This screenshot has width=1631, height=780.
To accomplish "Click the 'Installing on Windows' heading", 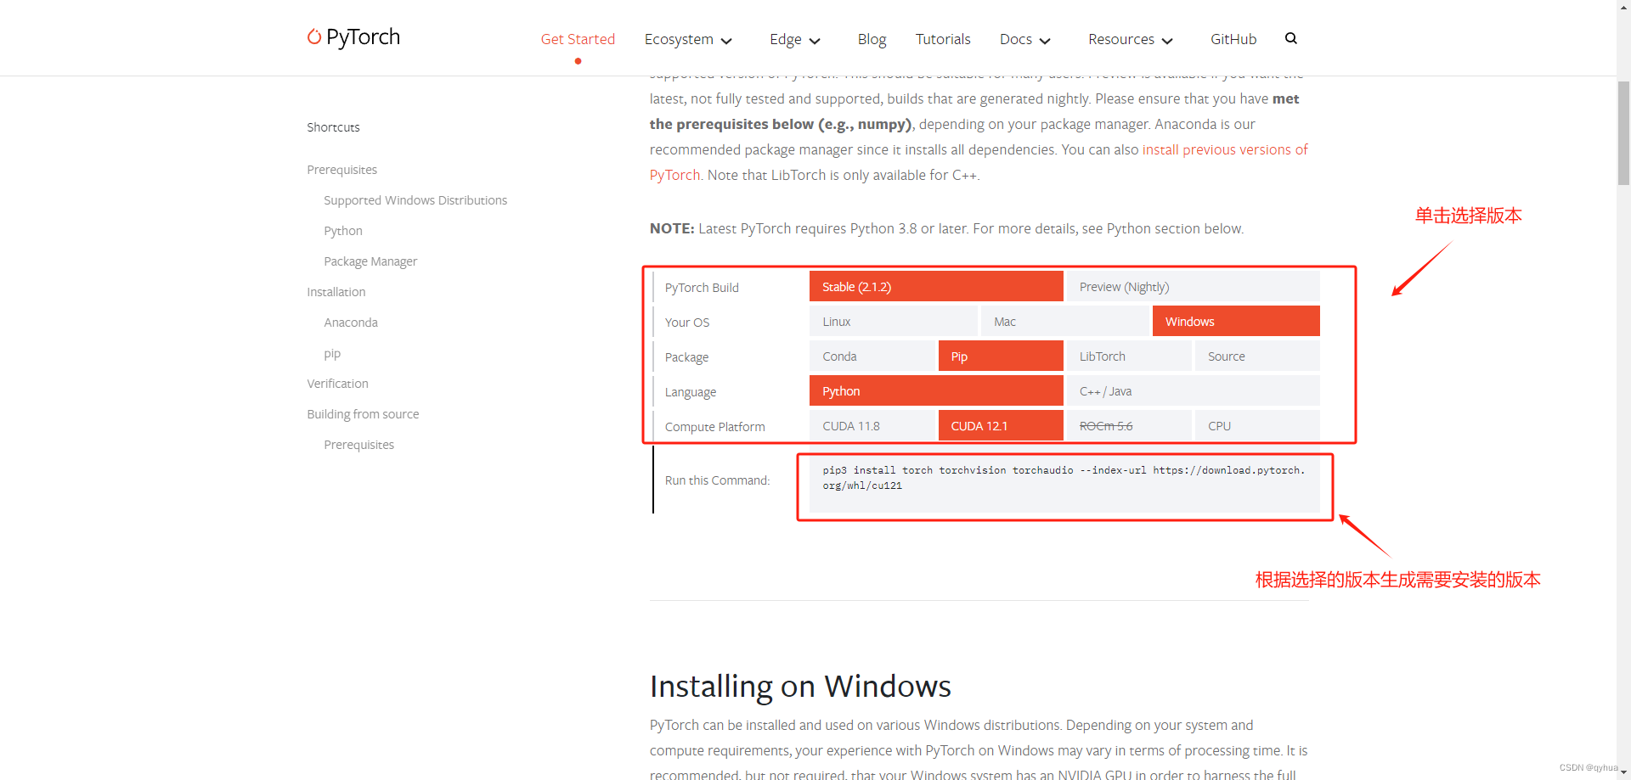I will tap(800, 686).
